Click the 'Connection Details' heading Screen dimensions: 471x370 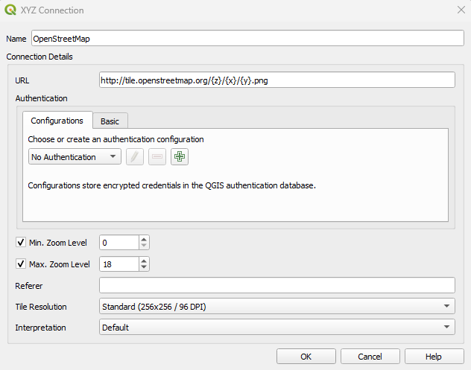point(39,57)
